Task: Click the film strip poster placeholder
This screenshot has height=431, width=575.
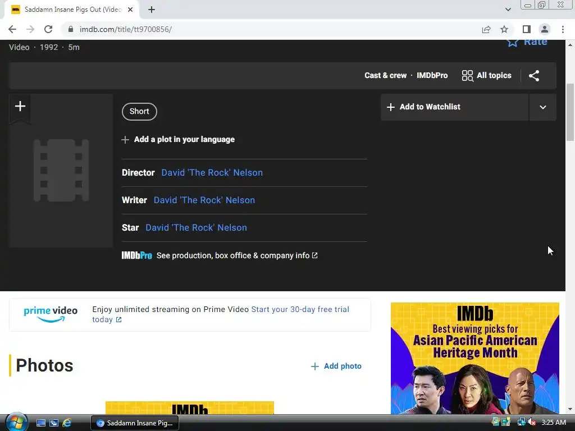Action: tap(61, 171)
